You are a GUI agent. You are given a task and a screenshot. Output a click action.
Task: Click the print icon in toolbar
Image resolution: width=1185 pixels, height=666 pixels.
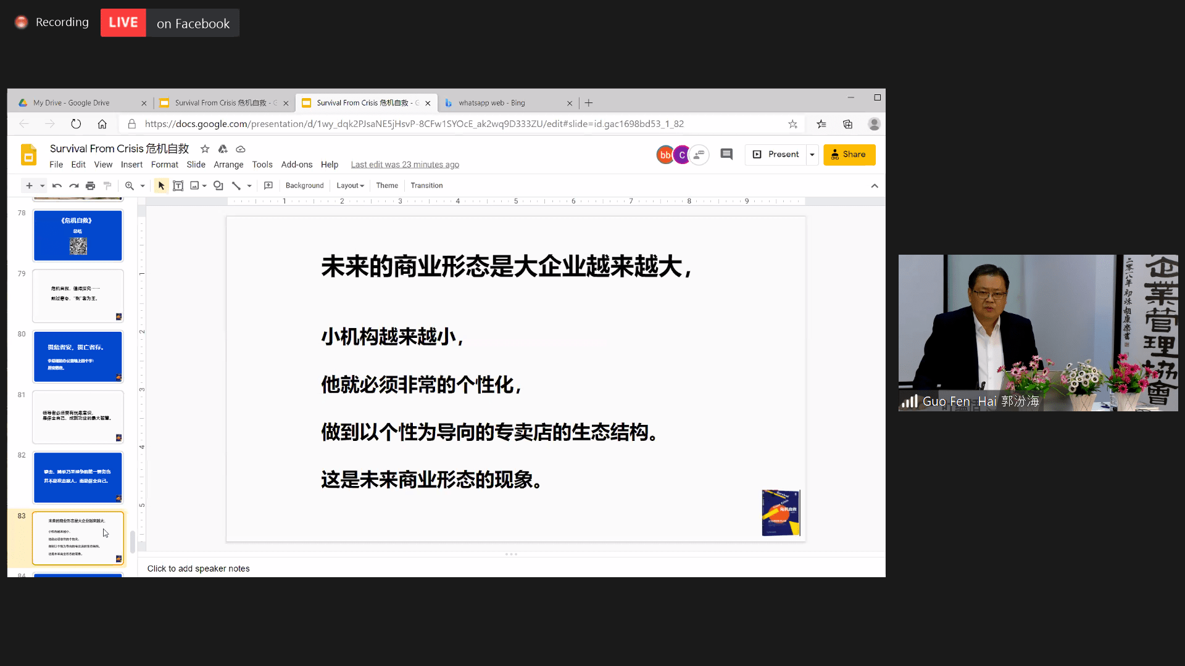(90, 186)
